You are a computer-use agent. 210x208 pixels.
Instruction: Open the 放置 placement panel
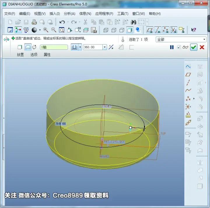[20, 55]
